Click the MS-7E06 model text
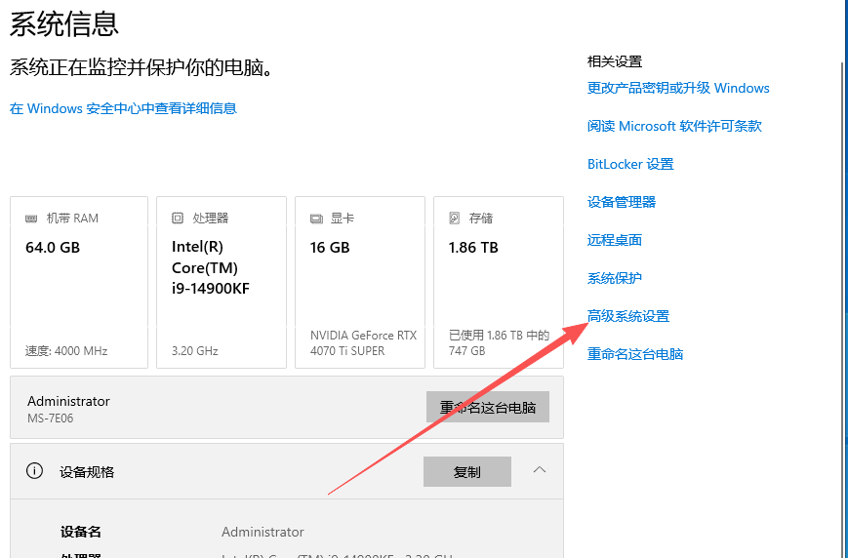848x558 pixels. (x=51, y=418)
